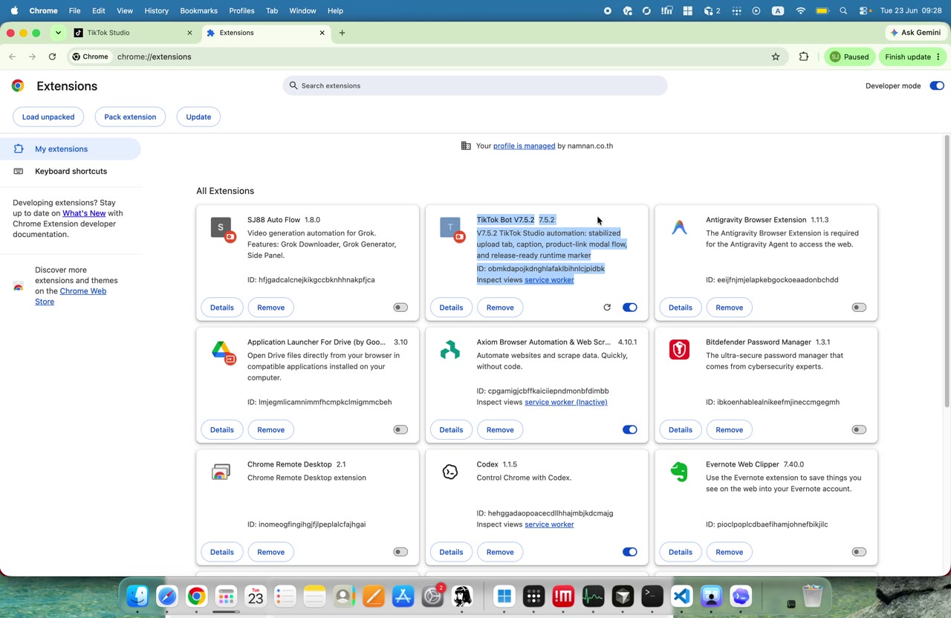Select My extensions in the sidebar
The image size is (951, 618).
71,149
